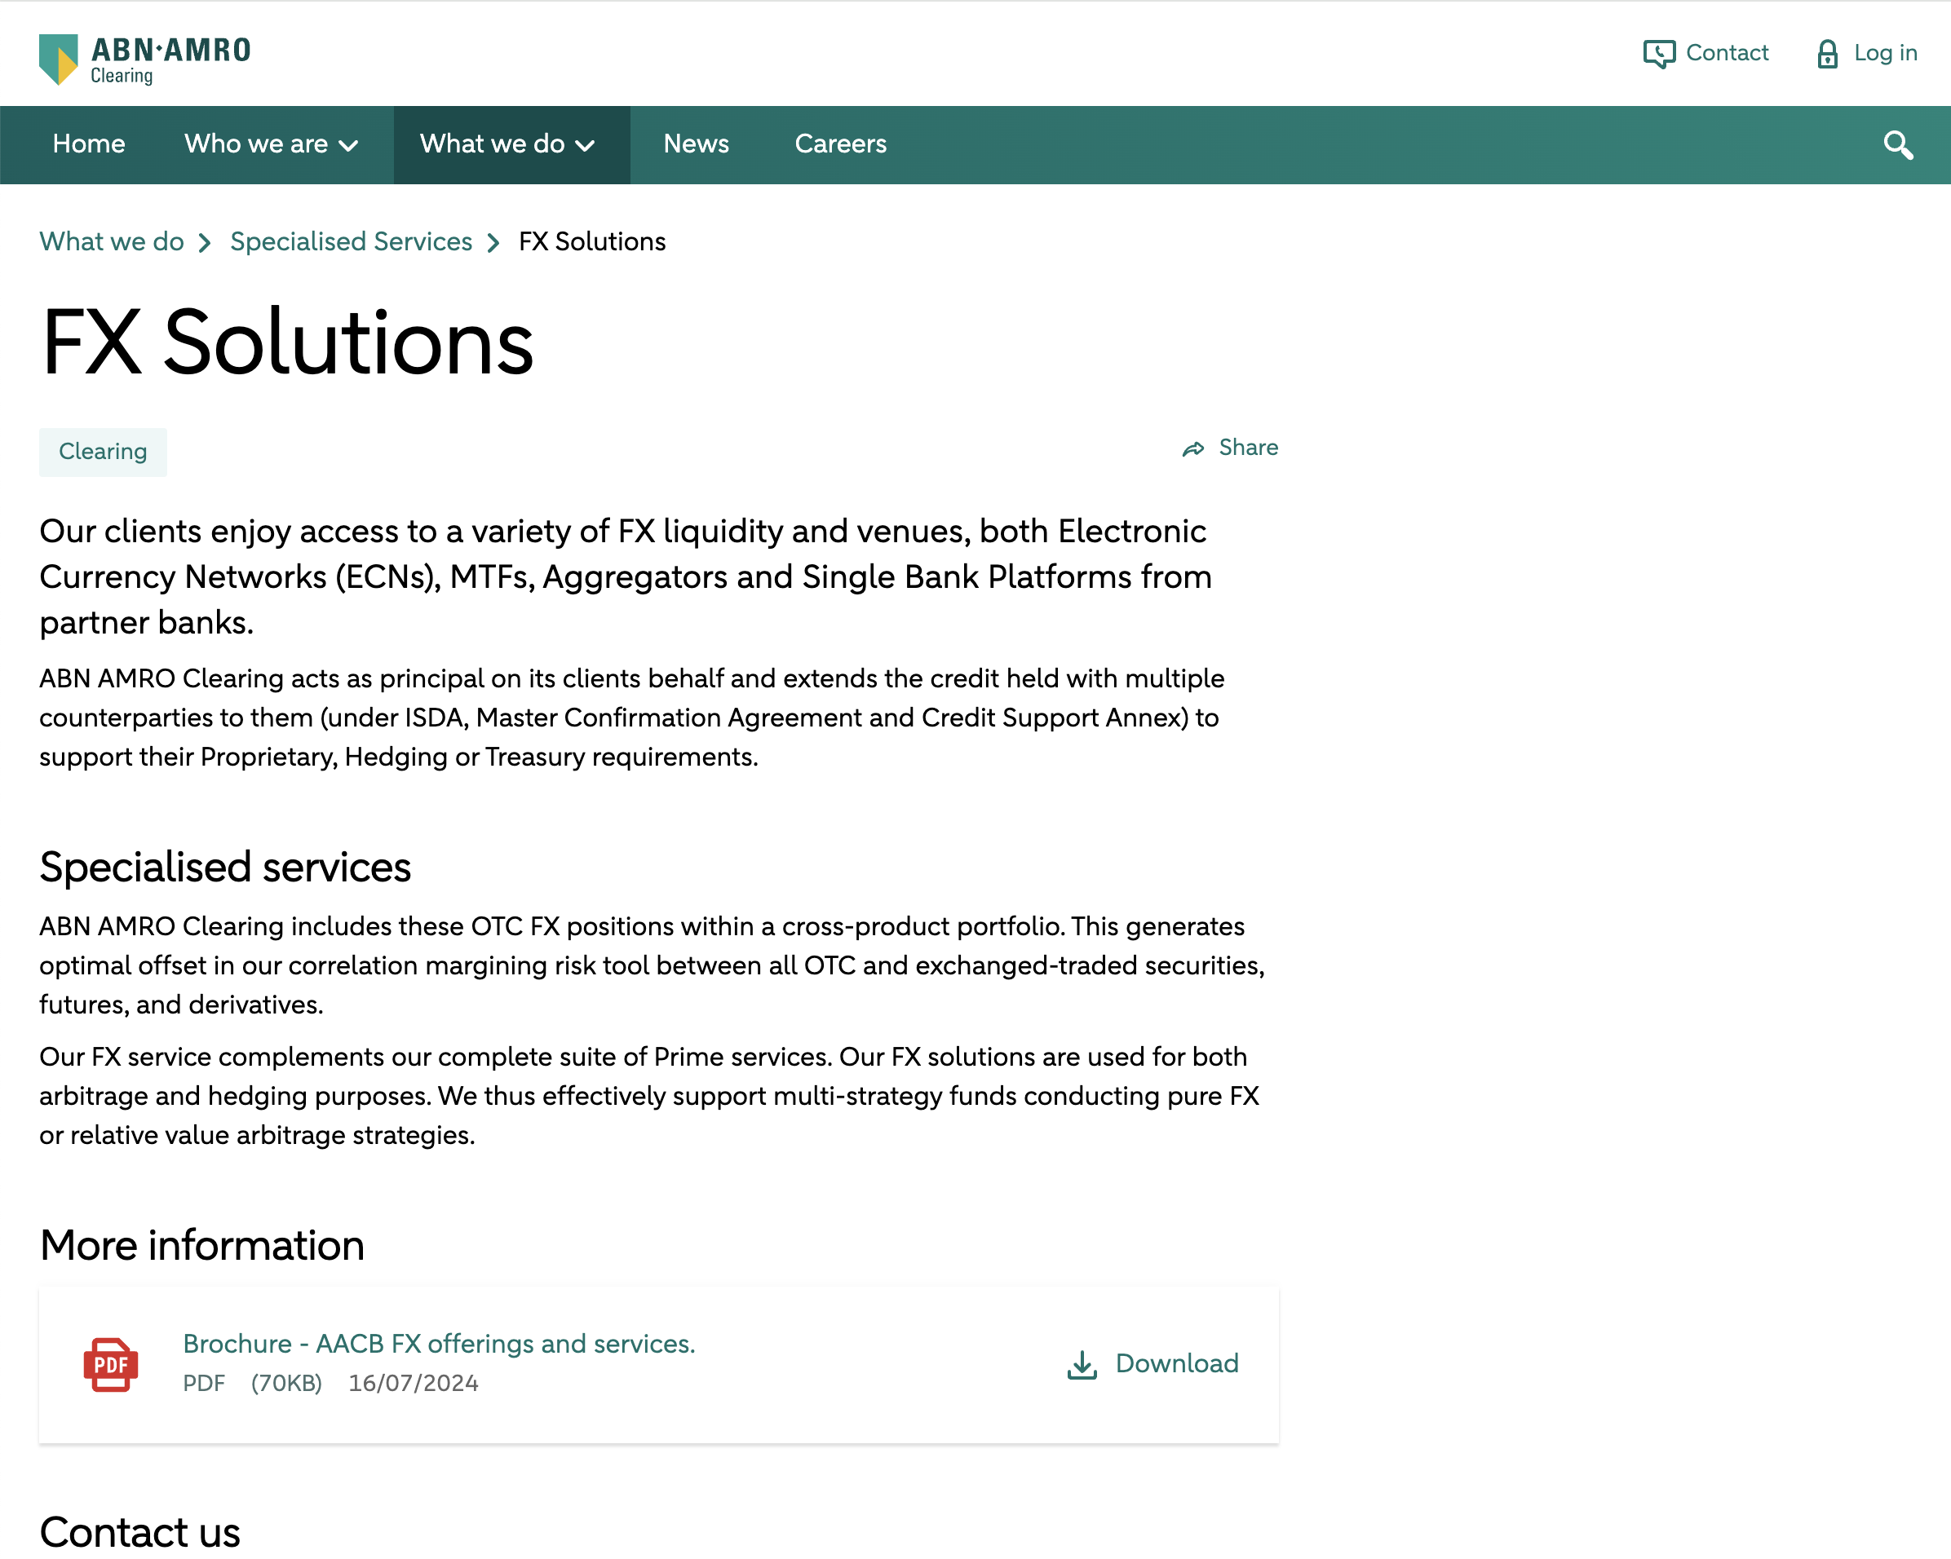Click chevron after Specialised Services breadcrumb
The width and height of the screenshot is (1951, 1559).
[x=493, y=242]
